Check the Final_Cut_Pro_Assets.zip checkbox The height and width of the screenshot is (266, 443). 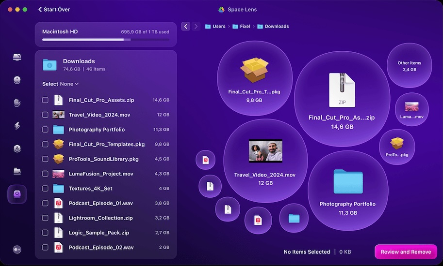coord(45,100)
